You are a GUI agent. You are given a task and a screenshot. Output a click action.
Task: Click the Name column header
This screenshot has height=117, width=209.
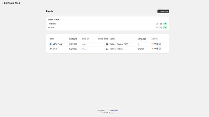pyautogui.click(x=52, y=39)
